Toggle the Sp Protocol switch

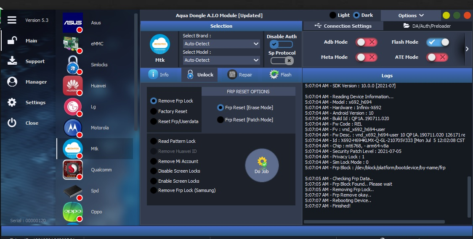[x=282, y=61]
